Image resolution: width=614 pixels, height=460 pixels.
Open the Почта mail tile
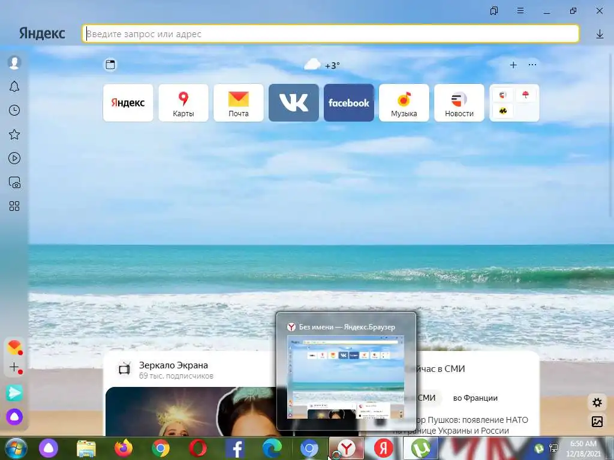point(239,102)
